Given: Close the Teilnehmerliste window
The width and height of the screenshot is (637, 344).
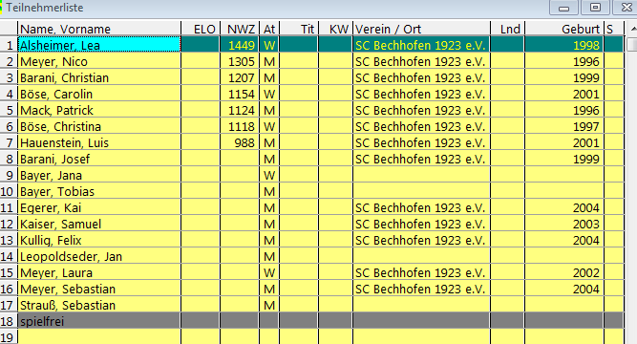Looking at the screenshot, I should point(626,8).
